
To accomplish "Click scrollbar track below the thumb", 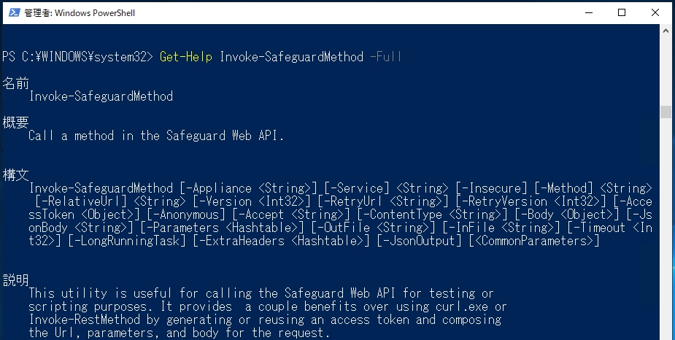I will (666, 228).
